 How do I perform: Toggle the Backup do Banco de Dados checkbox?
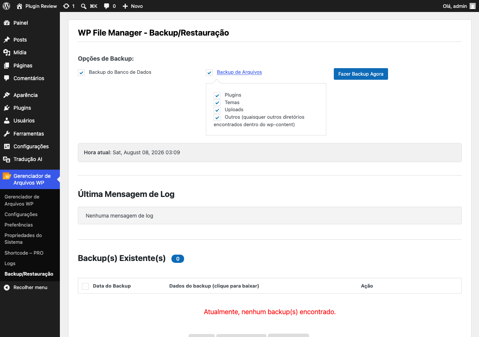pyautogui.click(x=81, y=73)
